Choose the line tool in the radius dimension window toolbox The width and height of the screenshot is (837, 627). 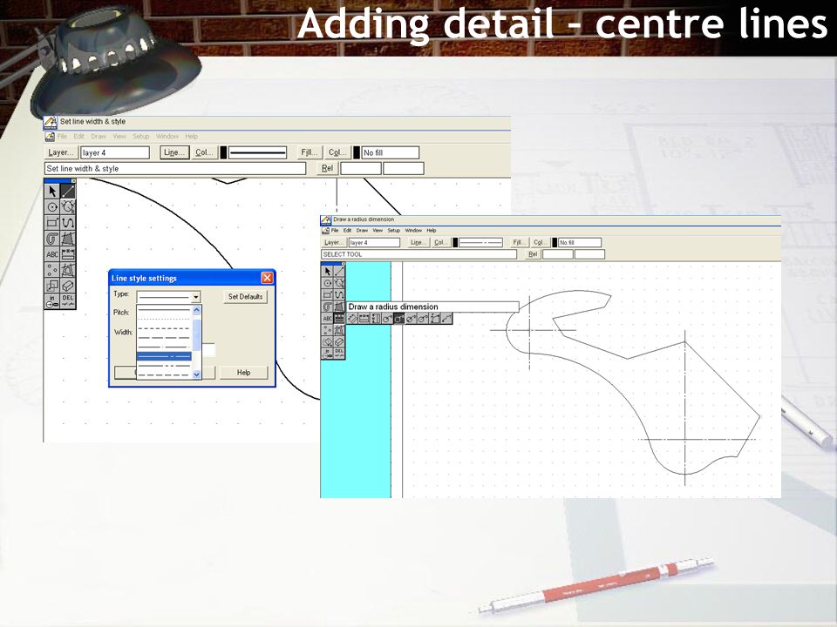(x=339, y=272)
